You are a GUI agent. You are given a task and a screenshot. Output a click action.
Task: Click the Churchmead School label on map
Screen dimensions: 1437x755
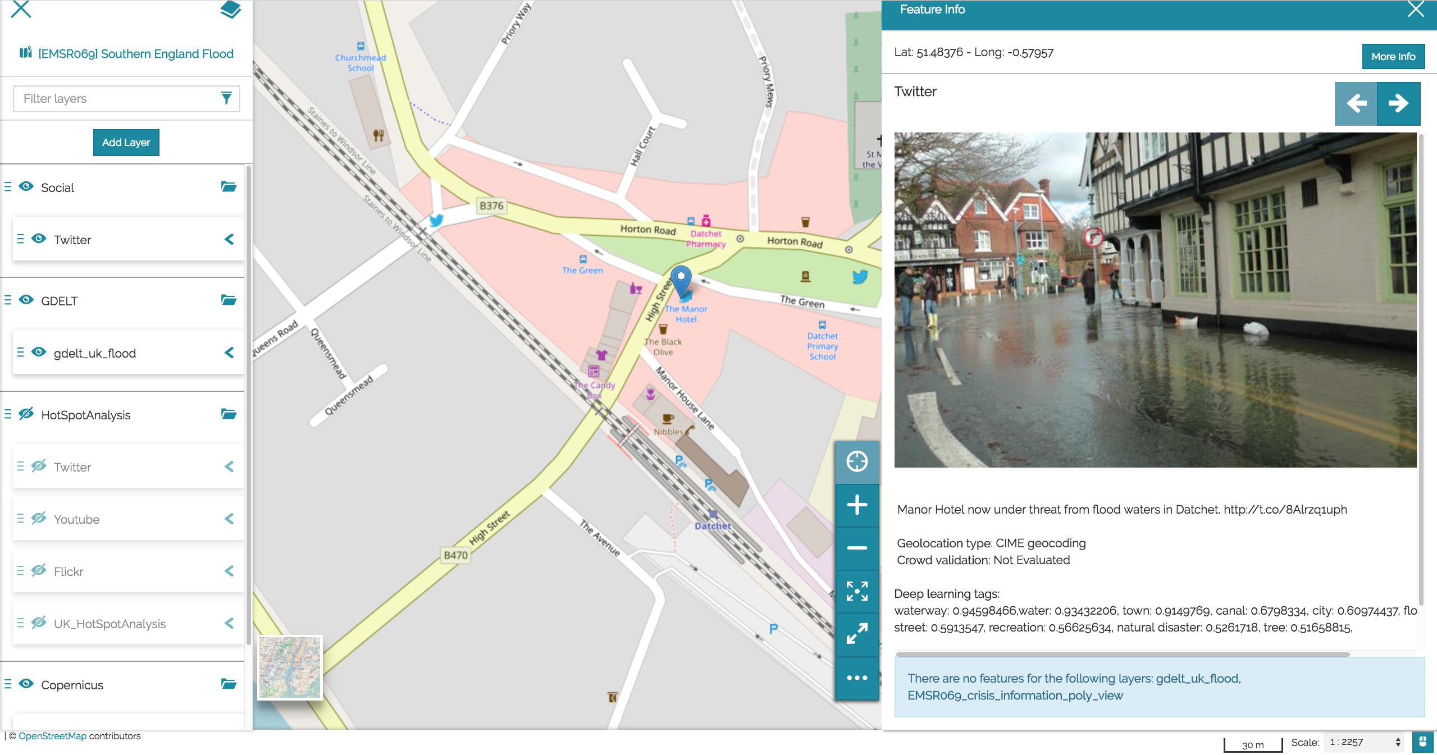(x=361, y=62)
